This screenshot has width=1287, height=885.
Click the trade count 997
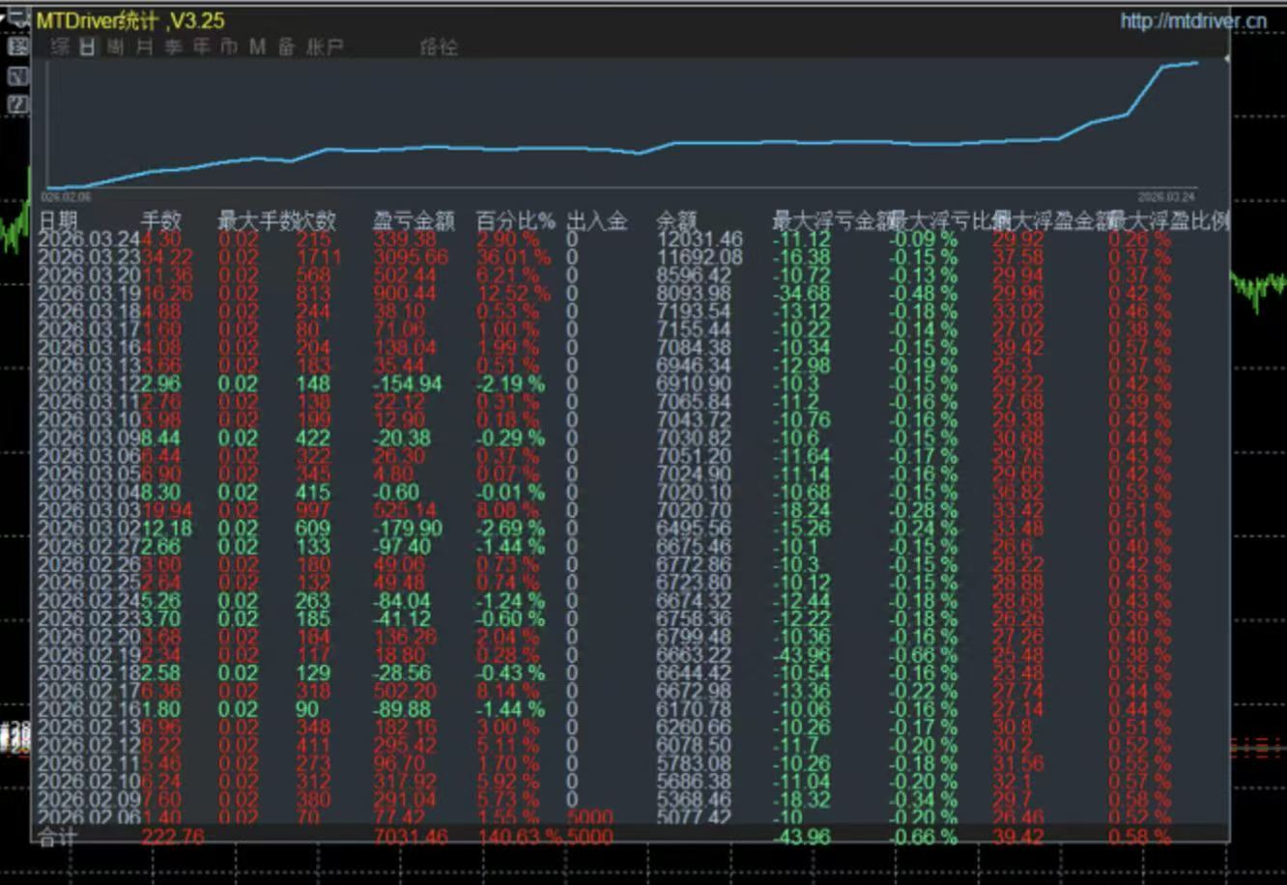(x=313, y=510)
